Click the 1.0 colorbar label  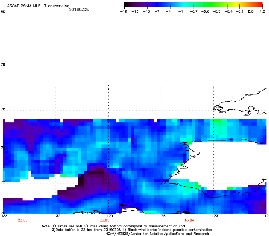pyautogui.click(x=262, y=12)
